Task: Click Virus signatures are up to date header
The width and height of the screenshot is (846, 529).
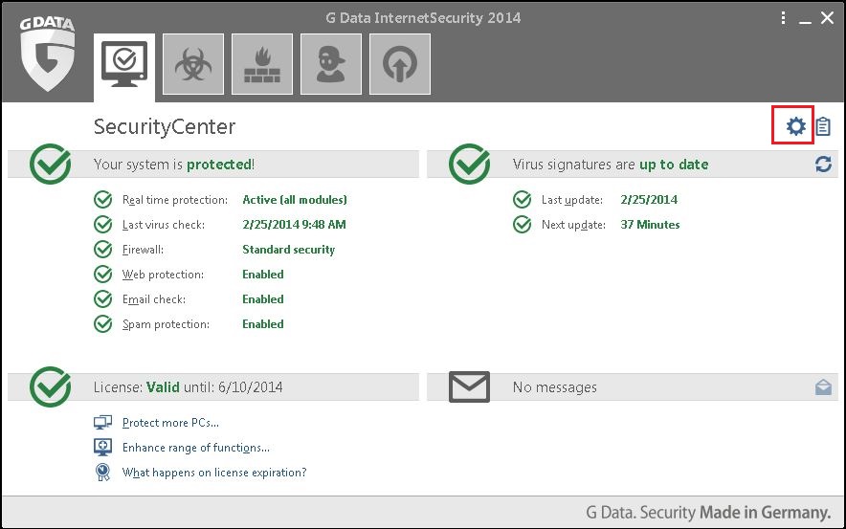Action: [611, 164]
